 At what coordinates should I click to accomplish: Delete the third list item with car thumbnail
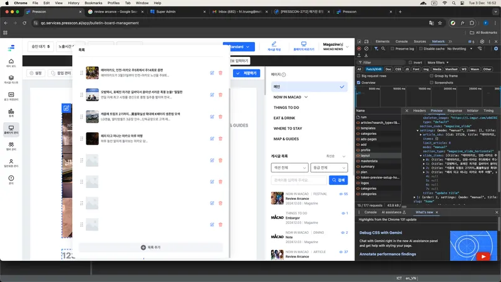(x=220, y=117)
